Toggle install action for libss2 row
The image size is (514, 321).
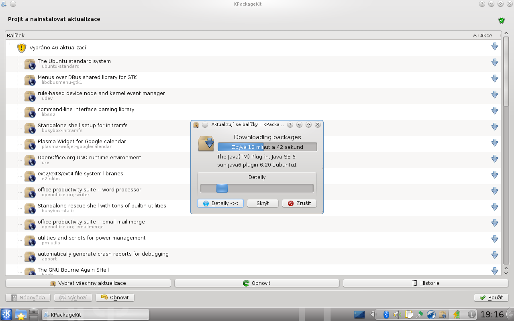coord(495,111)
